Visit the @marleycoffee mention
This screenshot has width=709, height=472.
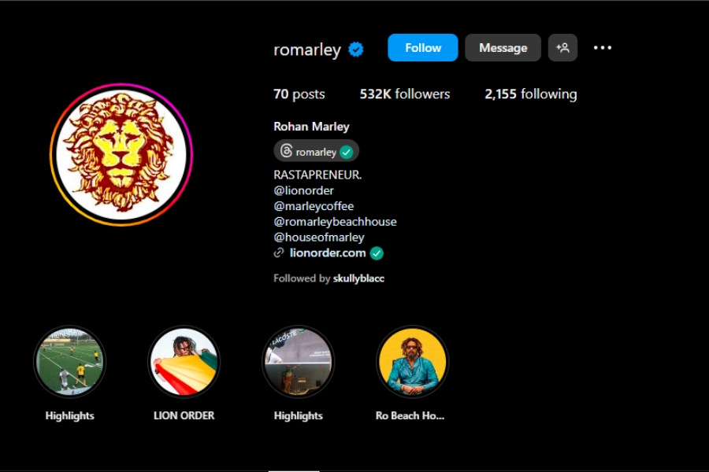click(314, 206)
